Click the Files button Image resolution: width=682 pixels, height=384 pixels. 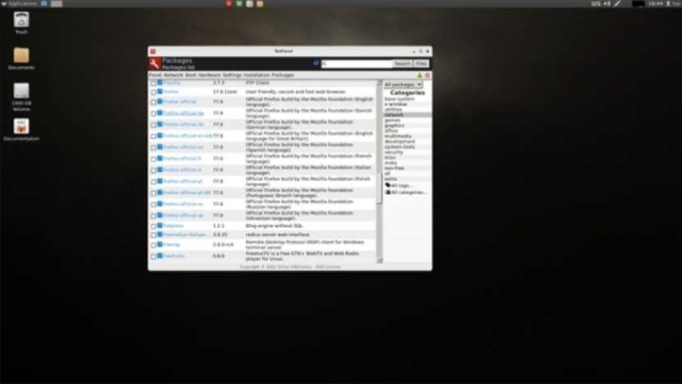point(421,63)
